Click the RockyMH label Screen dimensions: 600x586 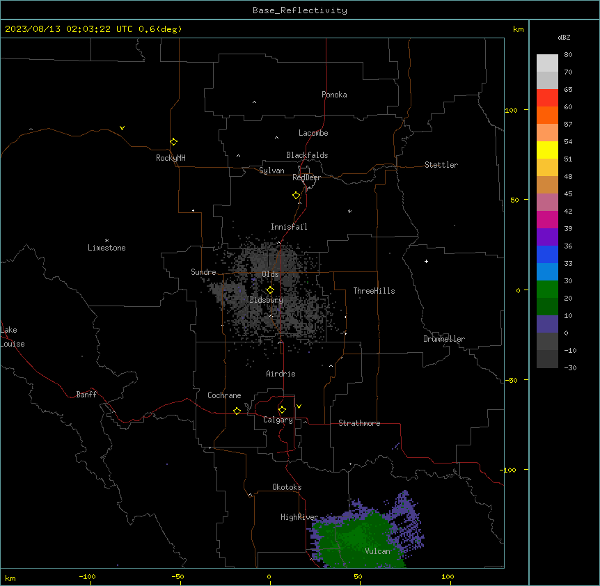(171, 158)
